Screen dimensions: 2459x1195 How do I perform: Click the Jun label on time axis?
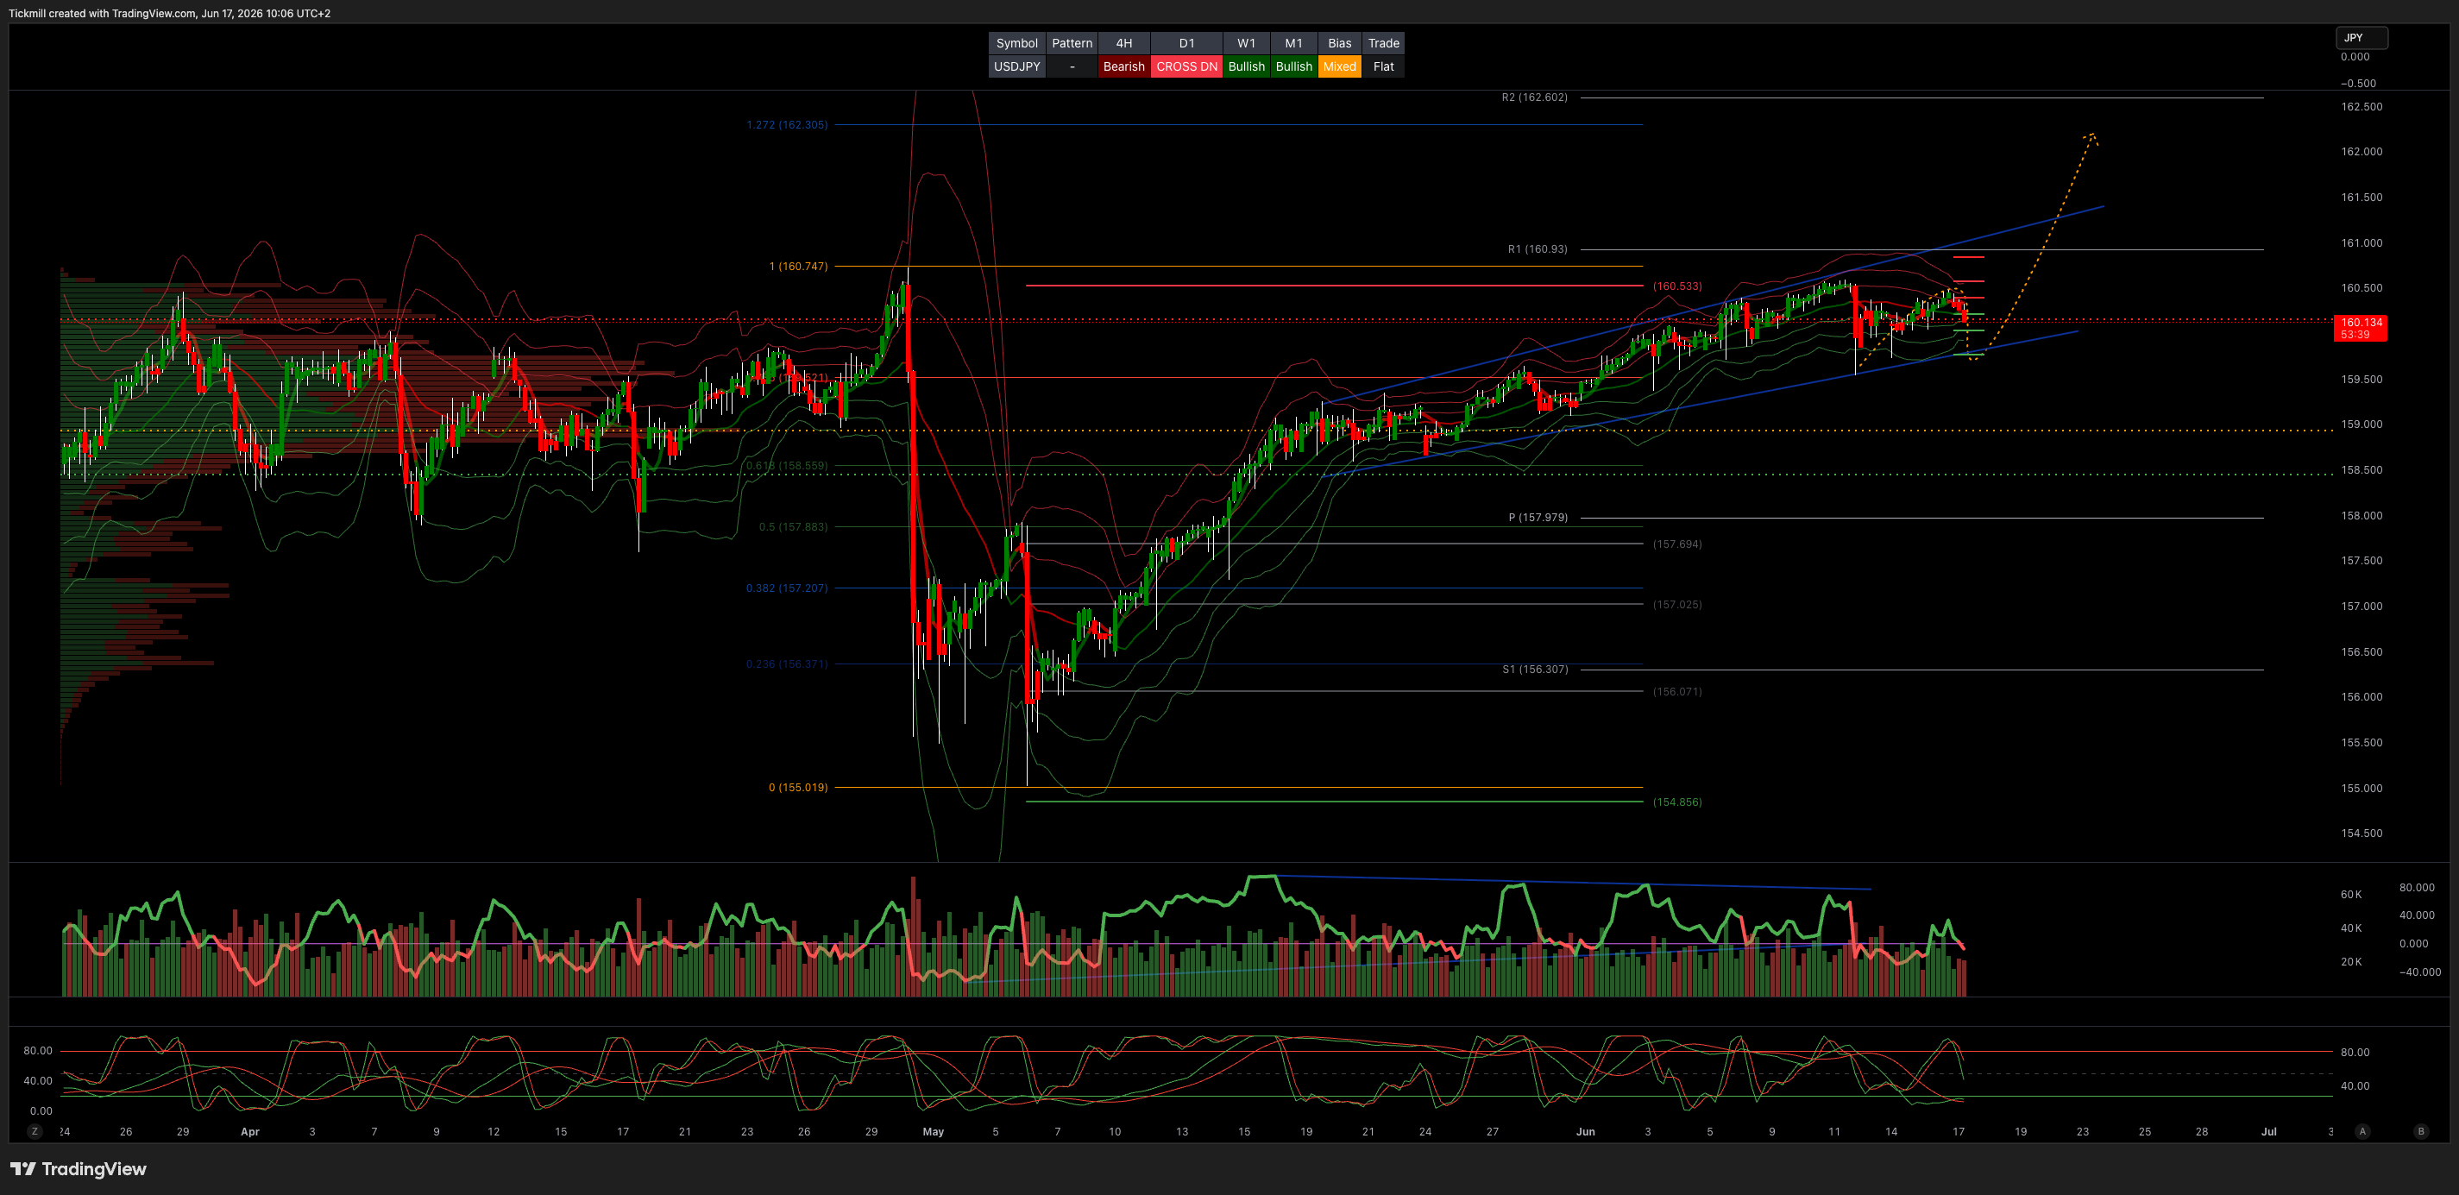pyautogui.click(x=1585, y=1132)
